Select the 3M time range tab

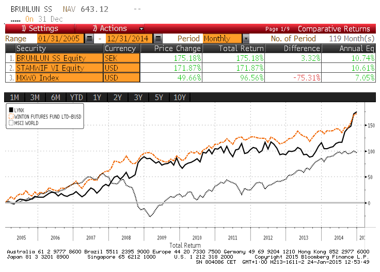35,98
